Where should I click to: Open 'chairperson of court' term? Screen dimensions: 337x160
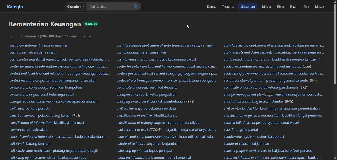(132, 94)
